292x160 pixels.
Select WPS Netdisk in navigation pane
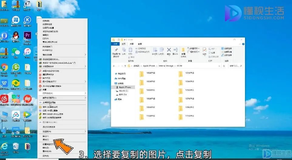[120, 78]
